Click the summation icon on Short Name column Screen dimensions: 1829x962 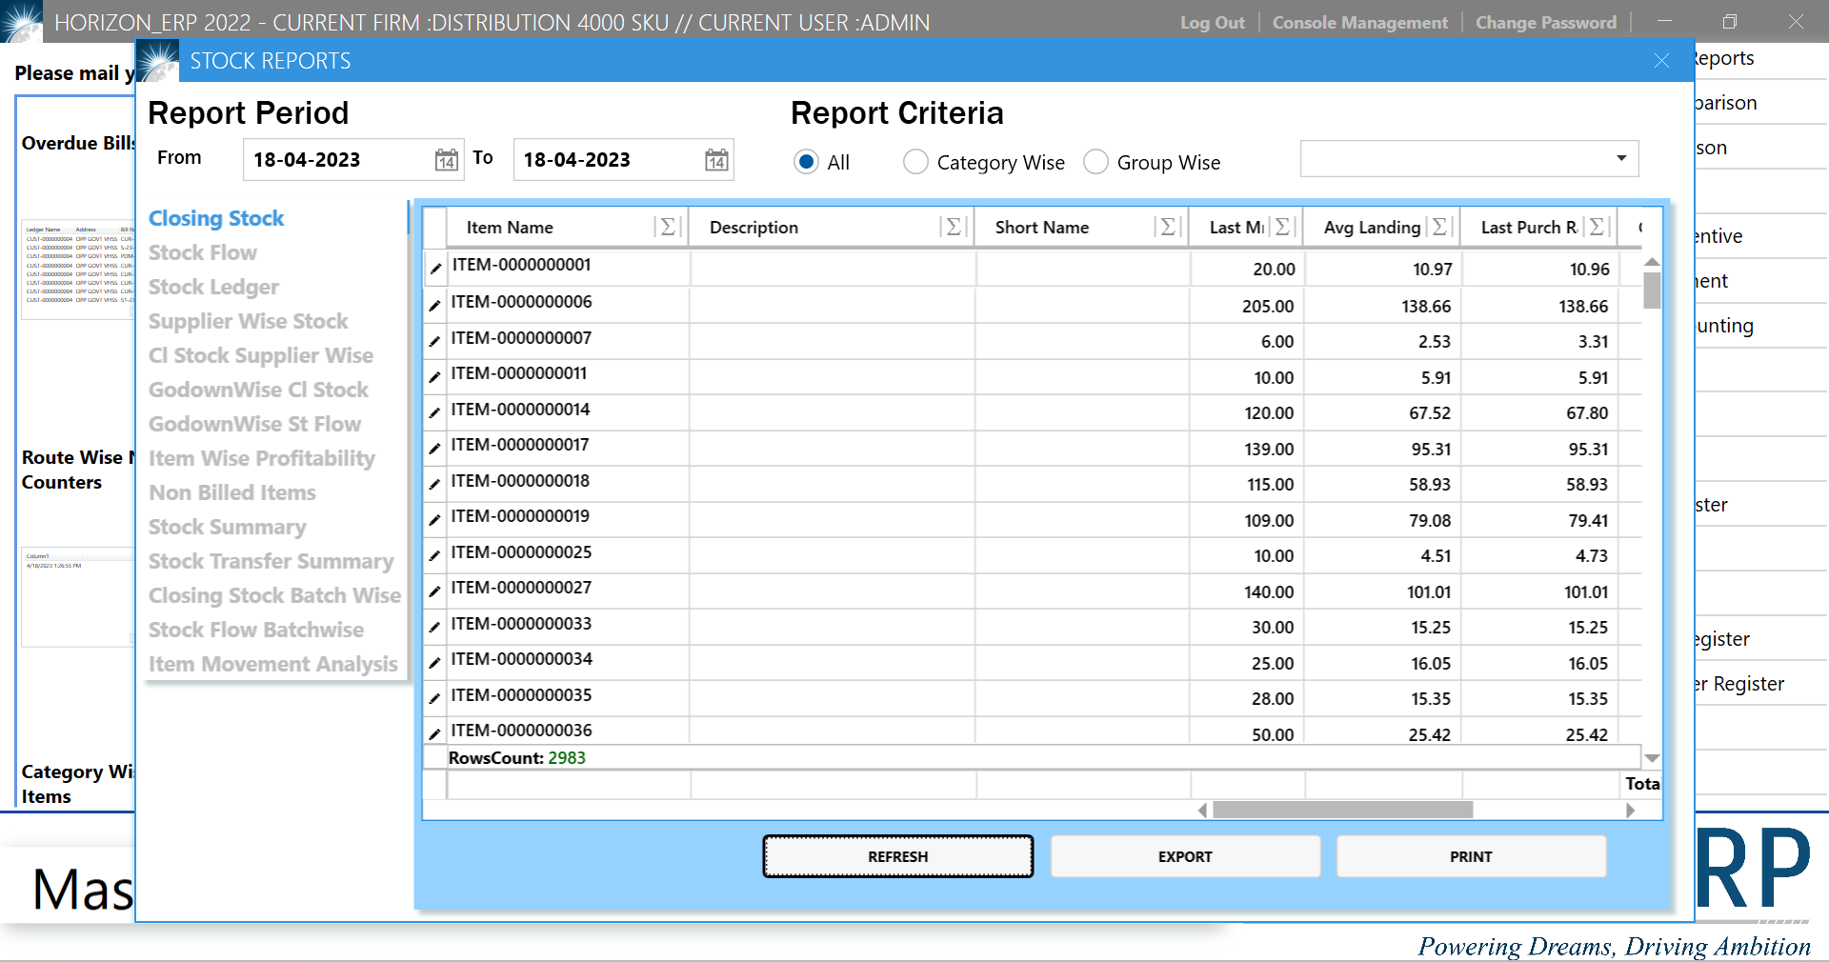pyautogui.click(x=1167, y=227)
